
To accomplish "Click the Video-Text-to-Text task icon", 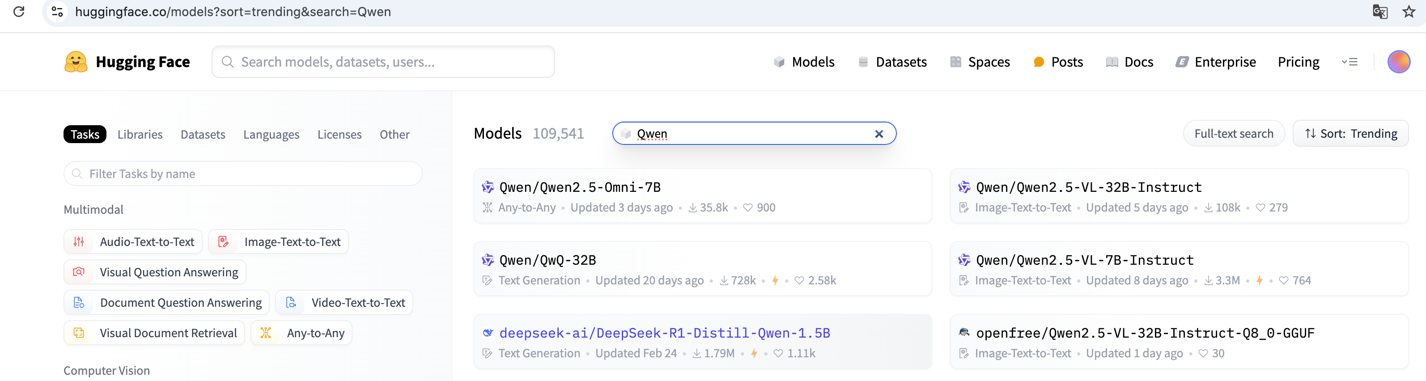I will point(291,302).
